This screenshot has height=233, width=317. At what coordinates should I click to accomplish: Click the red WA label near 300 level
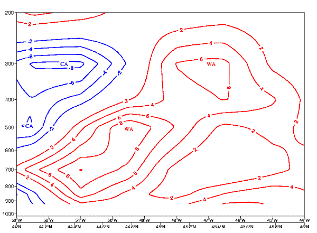211,64
